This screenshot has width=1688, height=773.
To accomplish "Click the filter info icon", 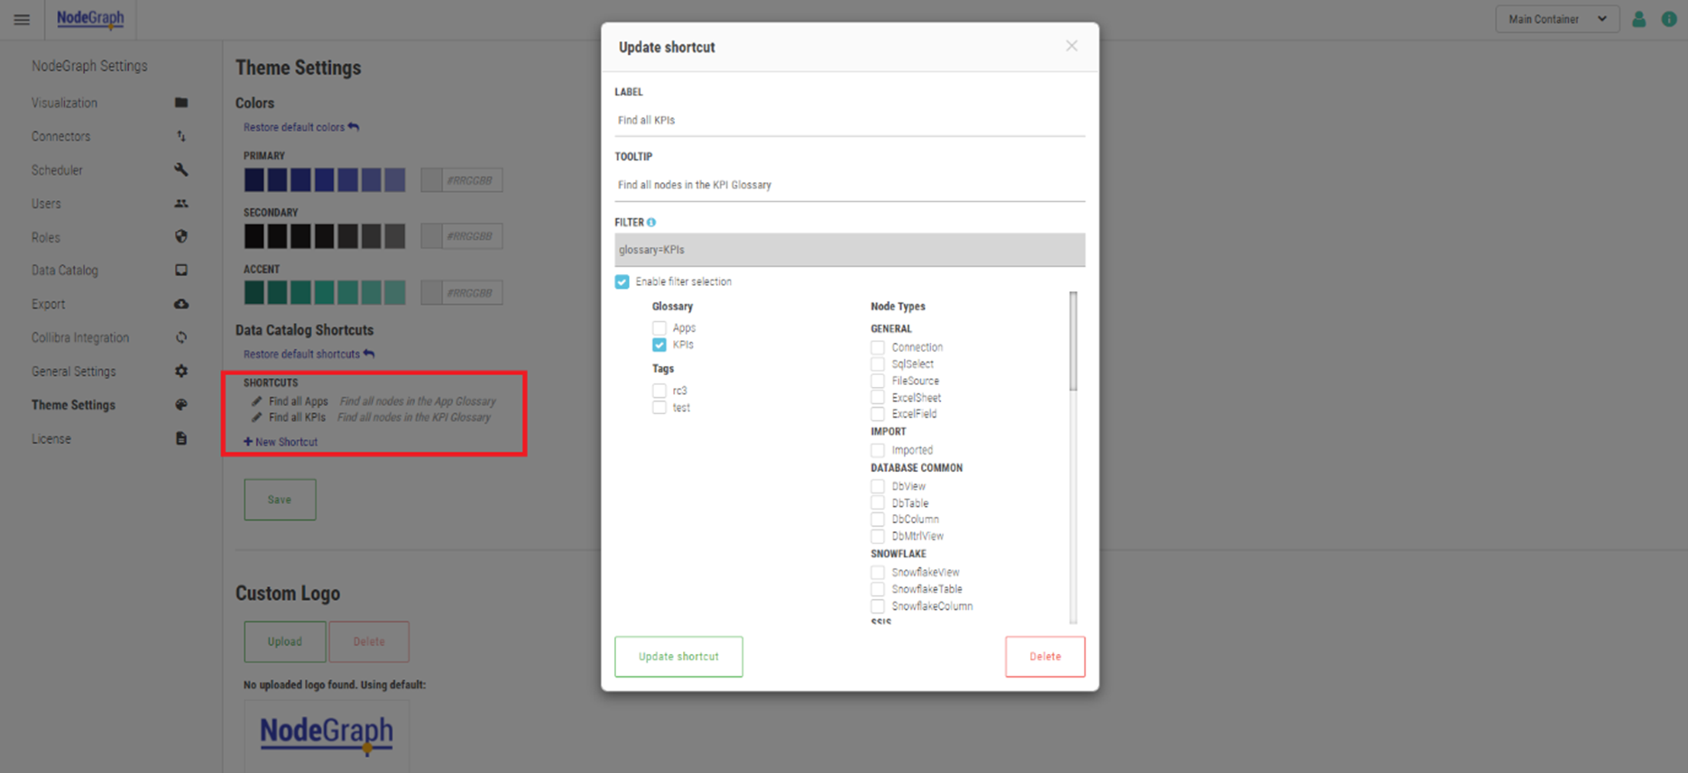I will coord(651,222).
